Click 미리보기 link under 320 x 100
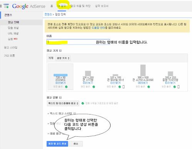Viewport: 192px width, 149px height. 116,83
